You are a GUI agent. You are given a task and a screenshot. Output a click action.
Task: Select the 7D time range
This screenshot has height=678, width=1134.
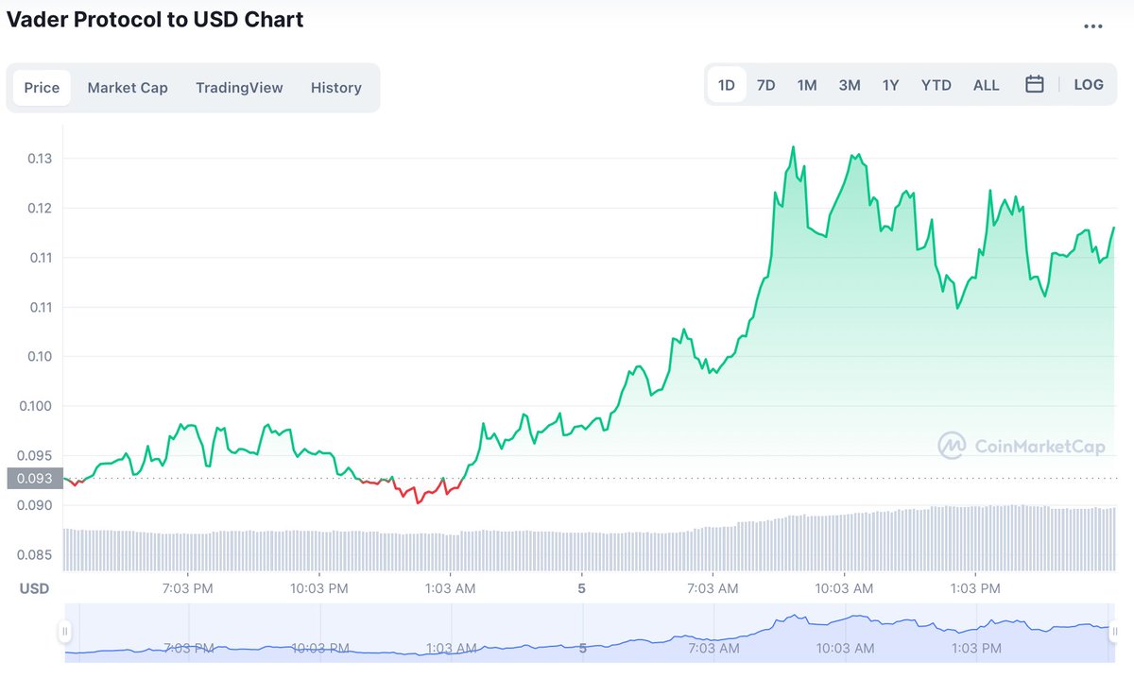[765, 85]
